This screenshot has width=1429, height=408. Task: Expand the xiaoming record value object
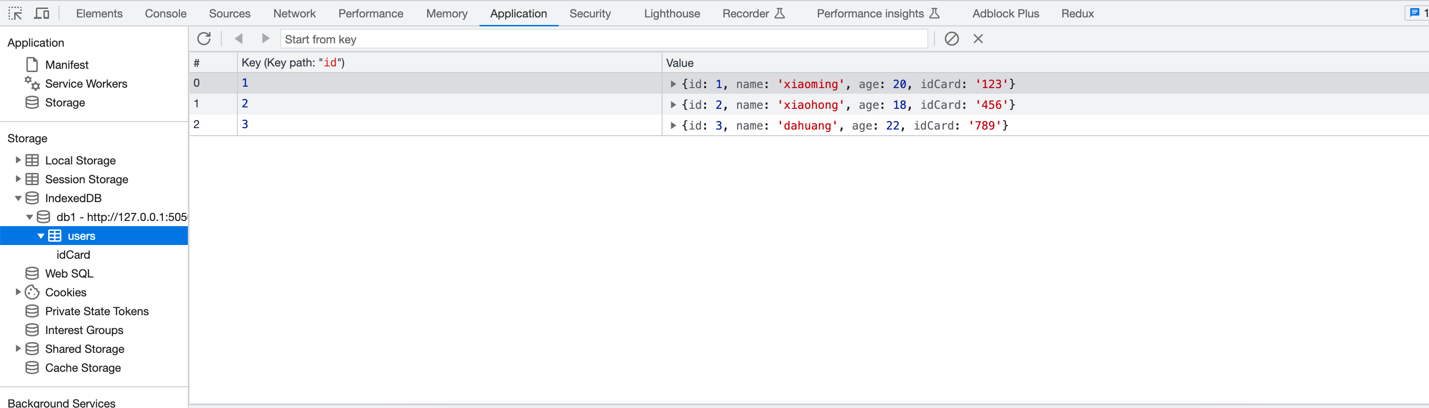click(x=673, y=84)
